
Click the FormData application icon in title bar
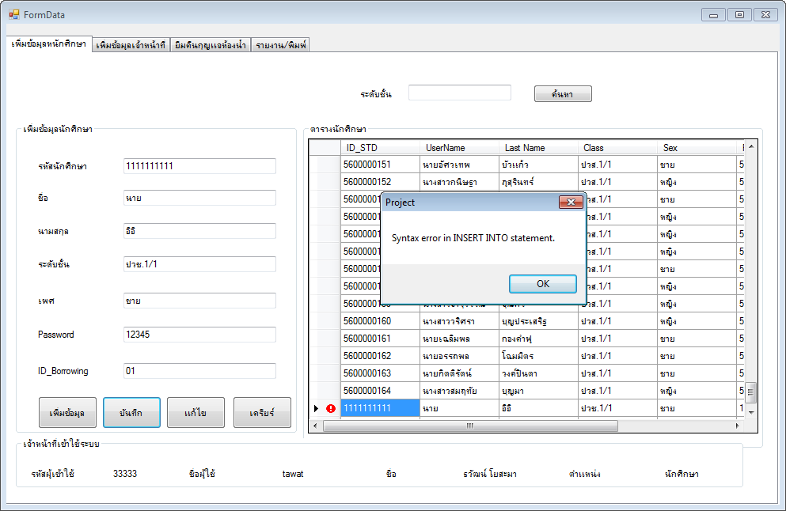click(x=13, y=14)
